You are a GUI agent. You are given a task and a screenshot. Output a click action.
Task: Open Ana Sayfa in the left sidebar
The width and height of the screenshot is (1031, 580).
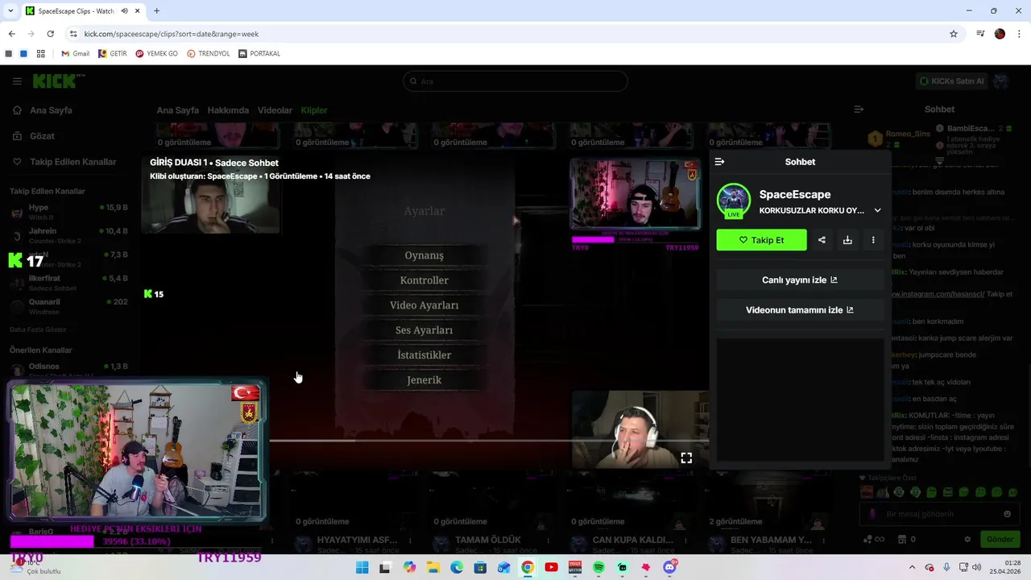point(51,110)
